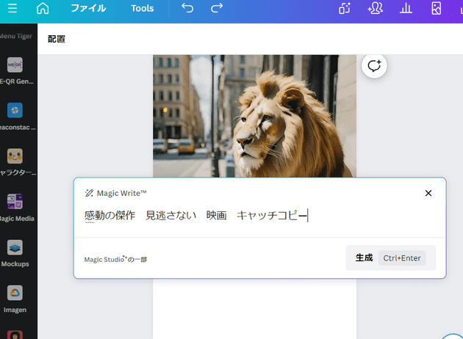Image resolution: width=463 pixels, height=339 pixels.
Task: Click the add collaborators icon
Action: [375, 9]
